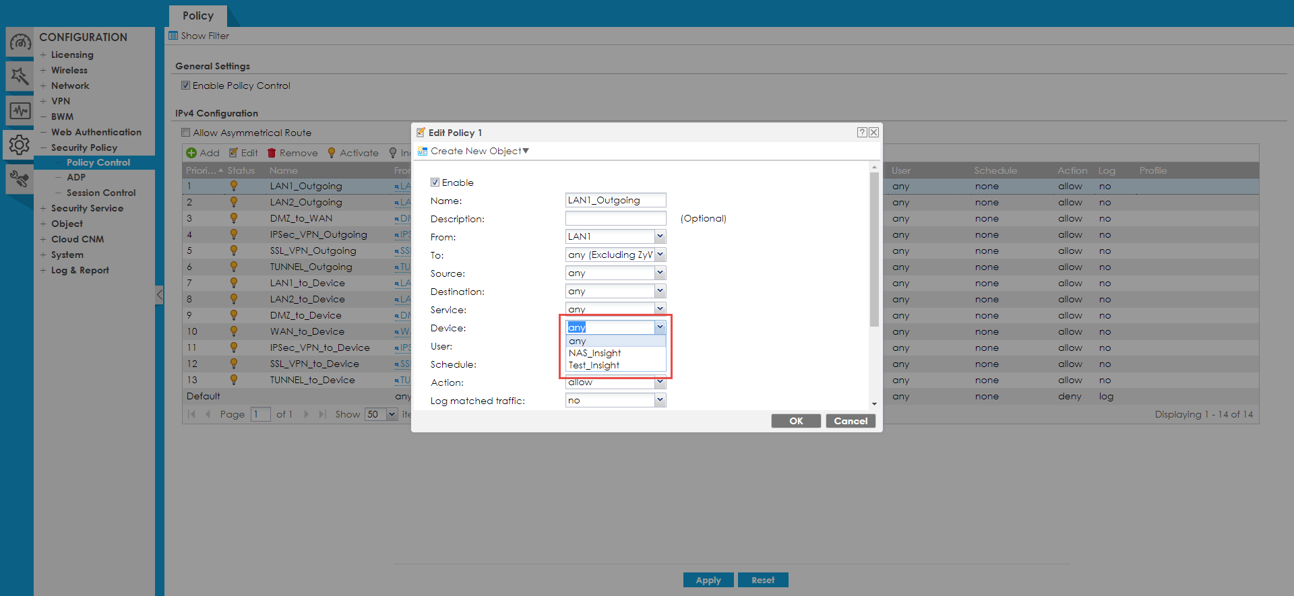Click the Remove trash icon in toolbar
Viewport: 1294px width, 596px height.
click(272, 153)
